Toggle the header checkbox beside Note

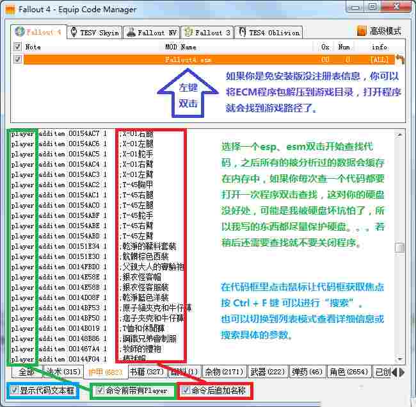(17, 47)
